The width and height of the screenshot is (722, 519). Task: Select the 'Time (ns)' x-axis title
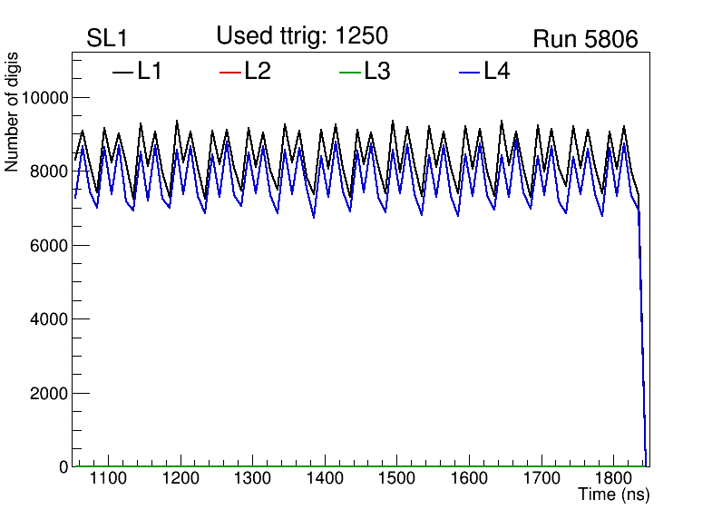(614, 495)
